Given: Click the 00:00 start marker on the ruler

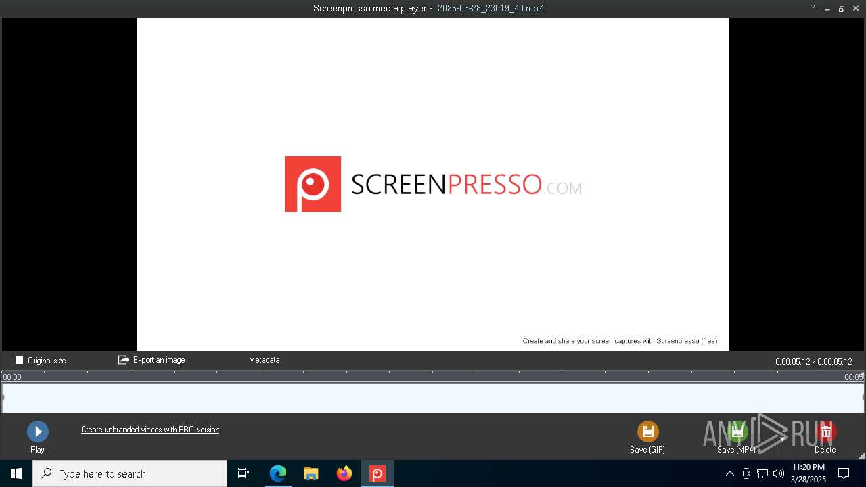Looking at the screenshot, I should coord(12,377).
